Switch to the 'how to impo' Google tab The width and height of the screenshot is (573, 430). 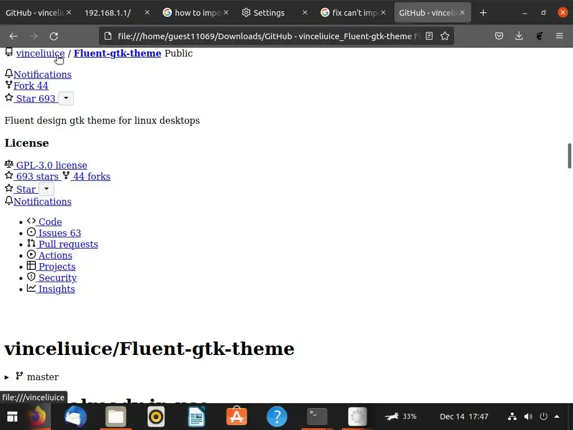198,13
